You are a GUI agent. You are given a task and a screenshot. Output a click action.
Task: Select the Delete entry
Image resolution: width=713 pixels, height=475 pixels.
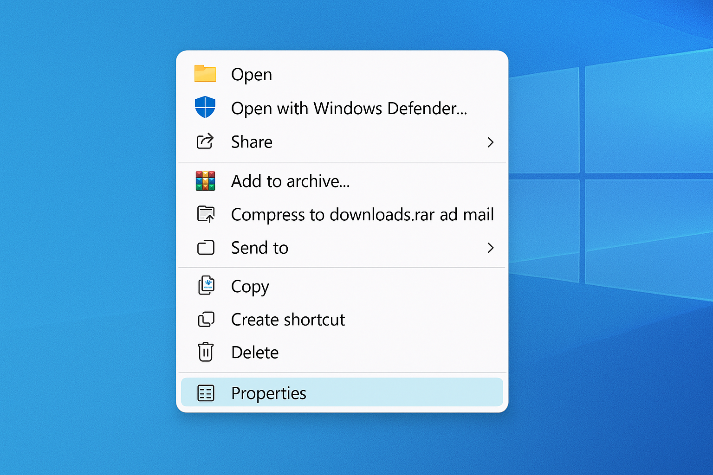(x=342, y=353)
